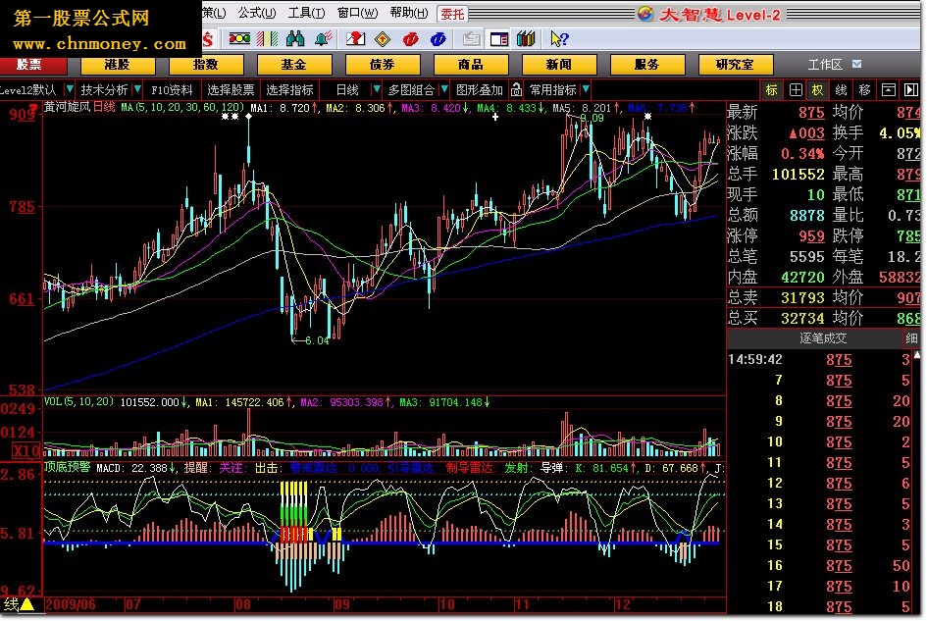Click the 最新 price value 875
927x621 pixels.
(811, 113)
